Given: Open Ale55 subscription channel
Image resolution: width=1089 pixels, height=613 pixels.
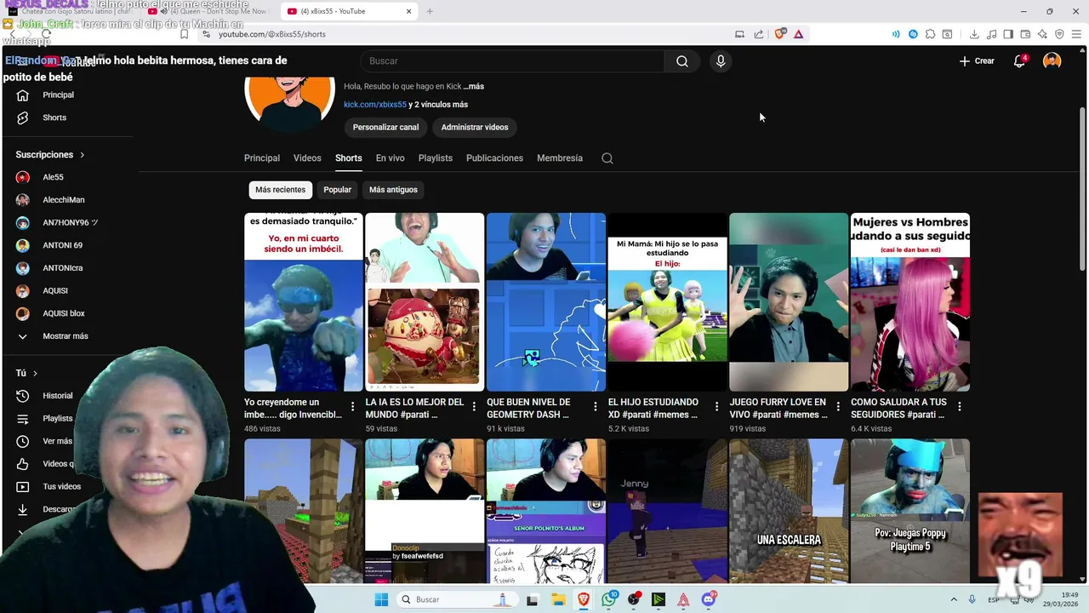Looking at the screenshot, I should coord(53,177).
